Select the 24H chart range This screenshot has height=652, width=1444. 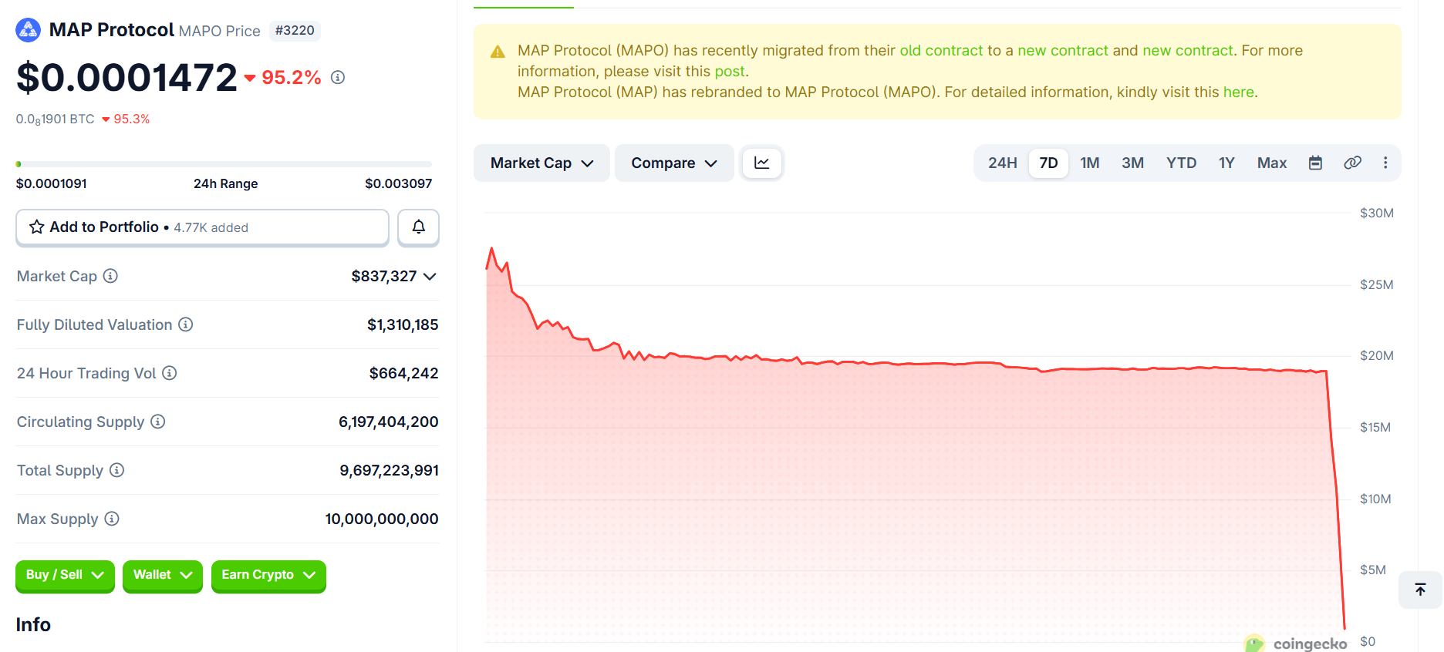pyautogui.click(x=1002, y=163)
